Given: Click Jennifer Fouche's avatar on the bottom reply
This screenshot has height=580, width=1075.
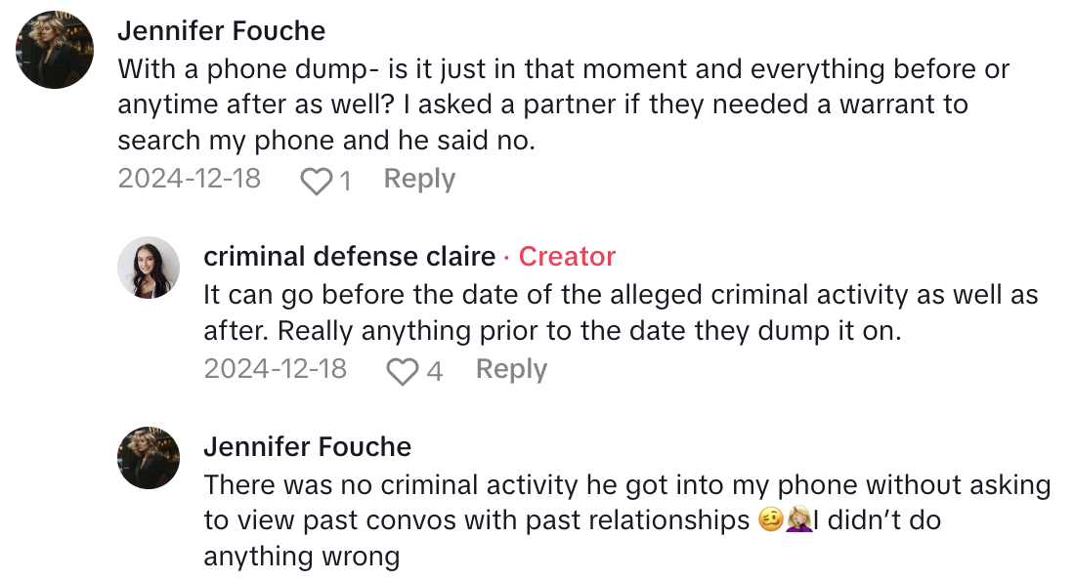Looking at the screenshot, I should [x=149, y=457].
